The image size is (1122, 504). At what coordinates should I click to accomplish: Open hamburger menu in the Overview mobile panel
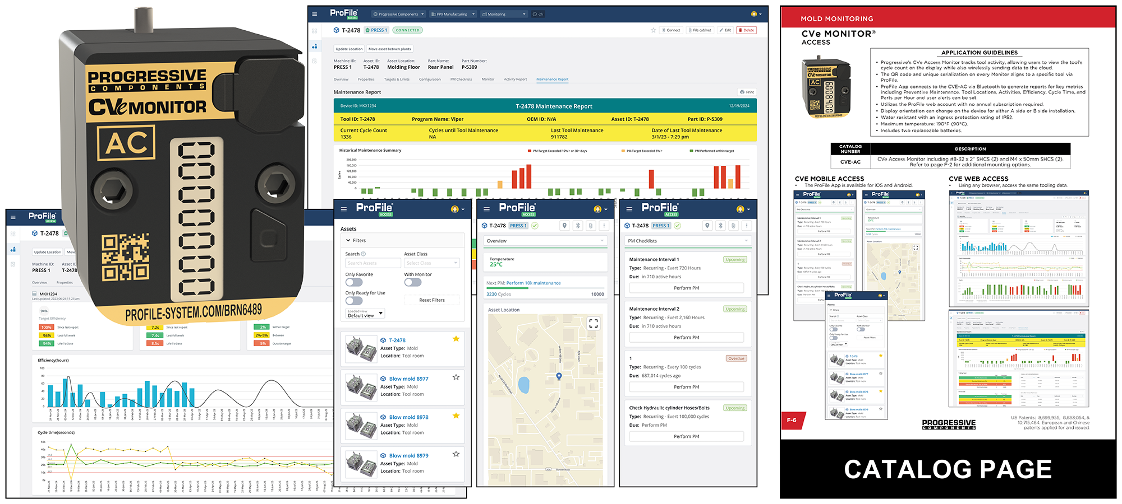coord(486,209)
